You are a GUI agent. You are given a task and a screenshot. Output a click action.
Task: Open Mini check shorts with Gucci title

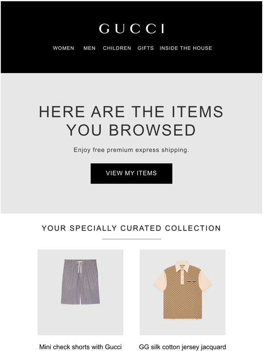click(x=80, y=347)
